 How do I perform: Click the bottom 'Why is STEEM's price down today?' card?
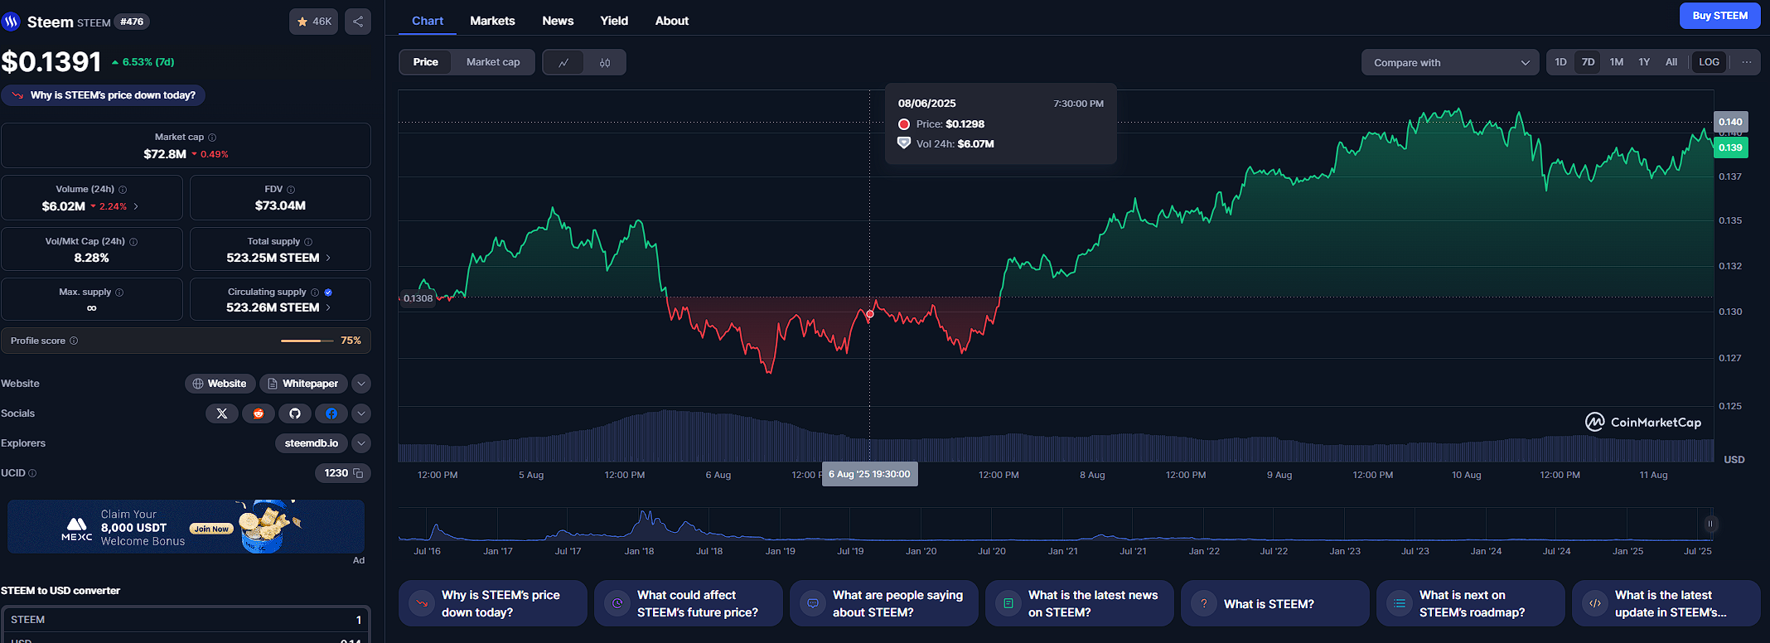[493, 603]
